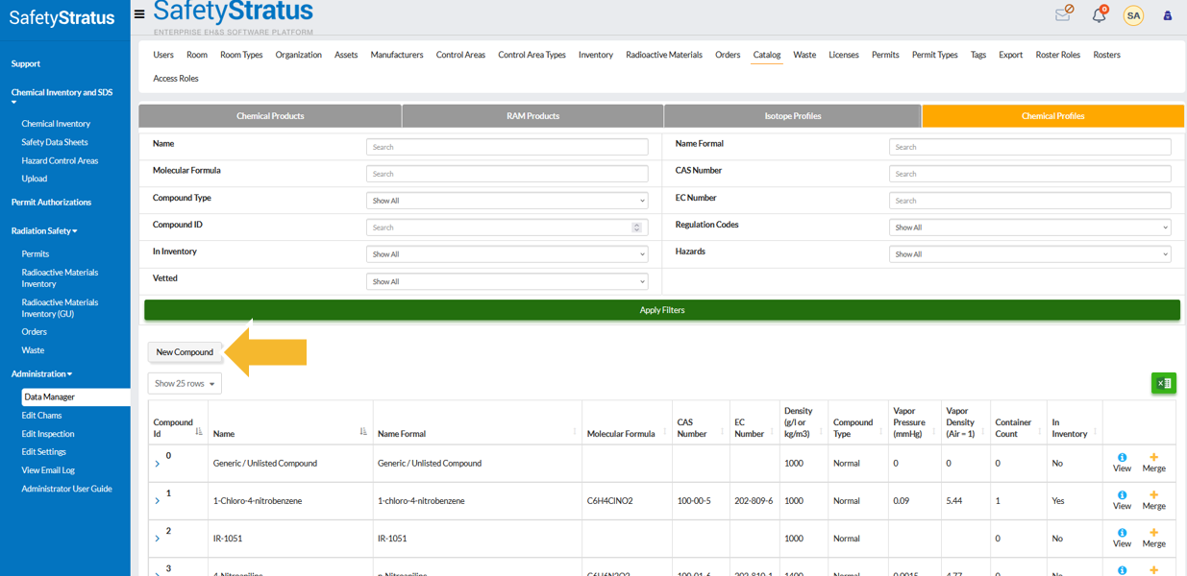Open the Compound Type dropdown
The width and height of the screenshot is (1187, 576).
coord(507,201)
